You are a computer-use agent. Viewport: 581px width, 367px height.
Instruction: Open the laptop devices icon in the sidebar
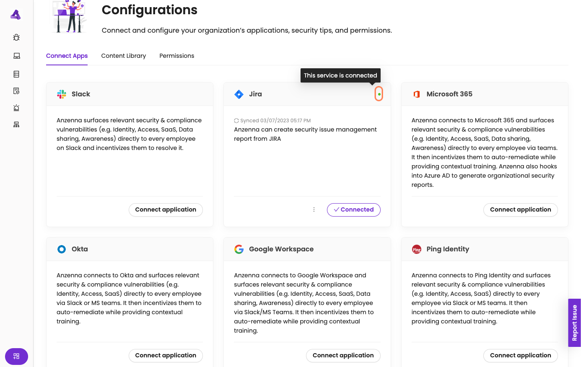click(x=16, y=56)
